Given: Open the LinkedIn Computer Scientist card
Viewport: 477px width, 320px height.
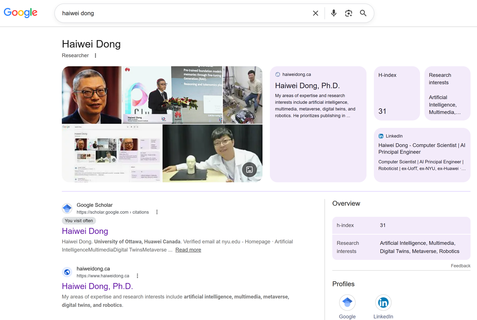Looking at the screenshot, I should [422, 155].
